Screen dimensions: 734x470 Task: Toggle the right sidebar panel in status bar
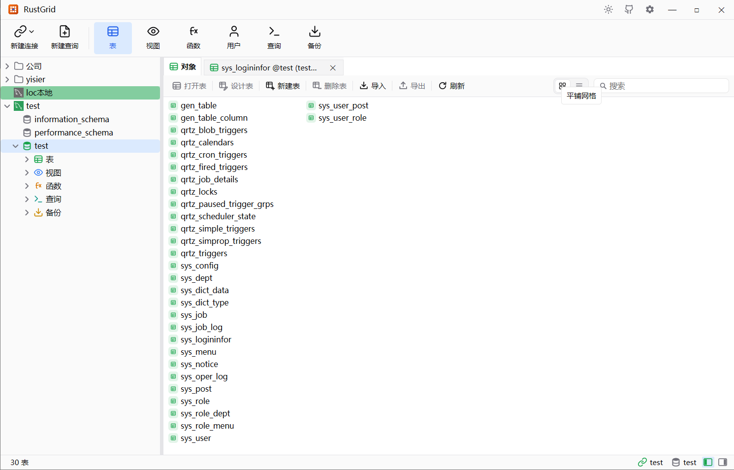pos(723,462)
